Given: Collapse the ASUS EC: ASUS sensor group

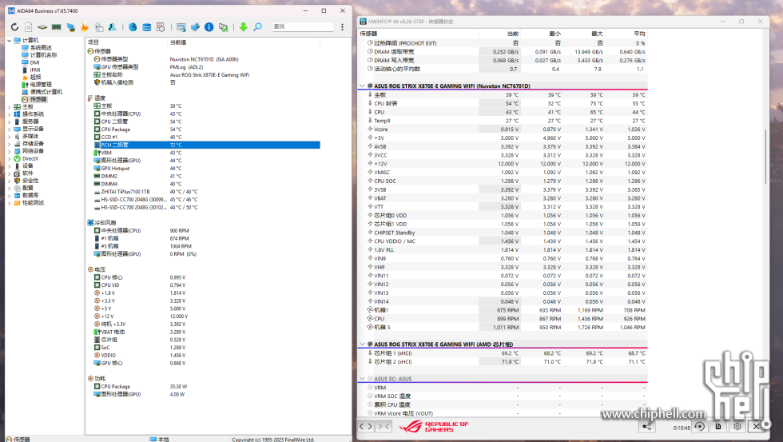Looking at the screenshot, I should (x=363, y=379).
